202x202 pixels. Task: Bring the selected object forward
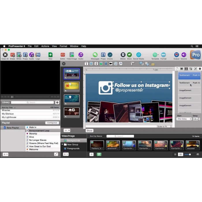[142, 64]
